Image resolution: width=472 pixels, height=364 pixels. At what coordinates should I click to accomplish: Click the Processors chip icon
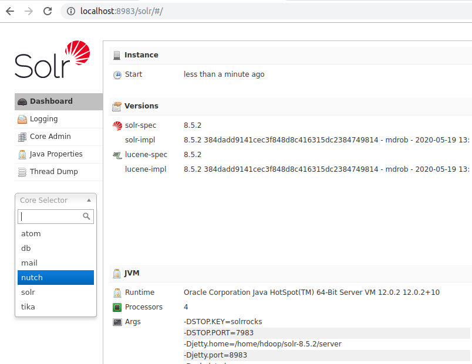[117, 307]
